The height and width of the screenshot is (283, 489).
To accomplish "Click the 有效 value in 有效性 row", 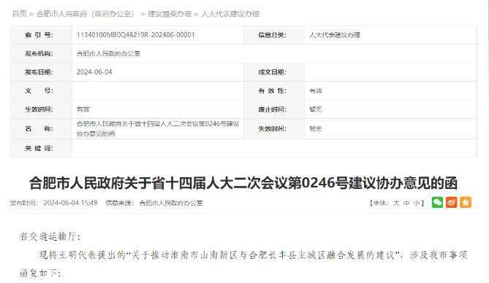I will (316, 90).
